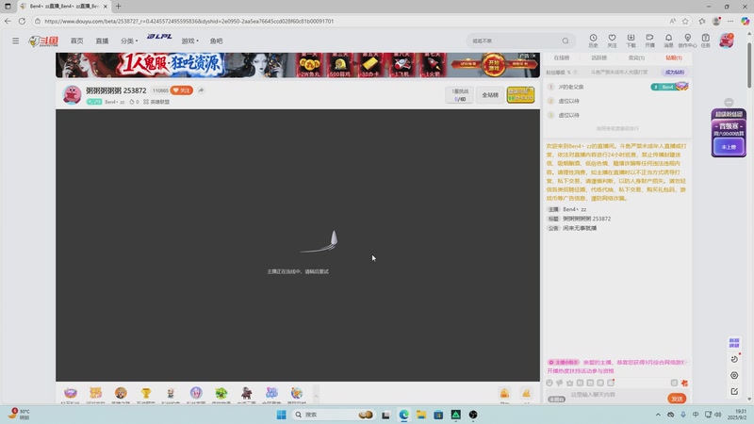The width and height of the screenshot is (754, 424).
Task: Click the Douyu logo
Action: (43, 41)
